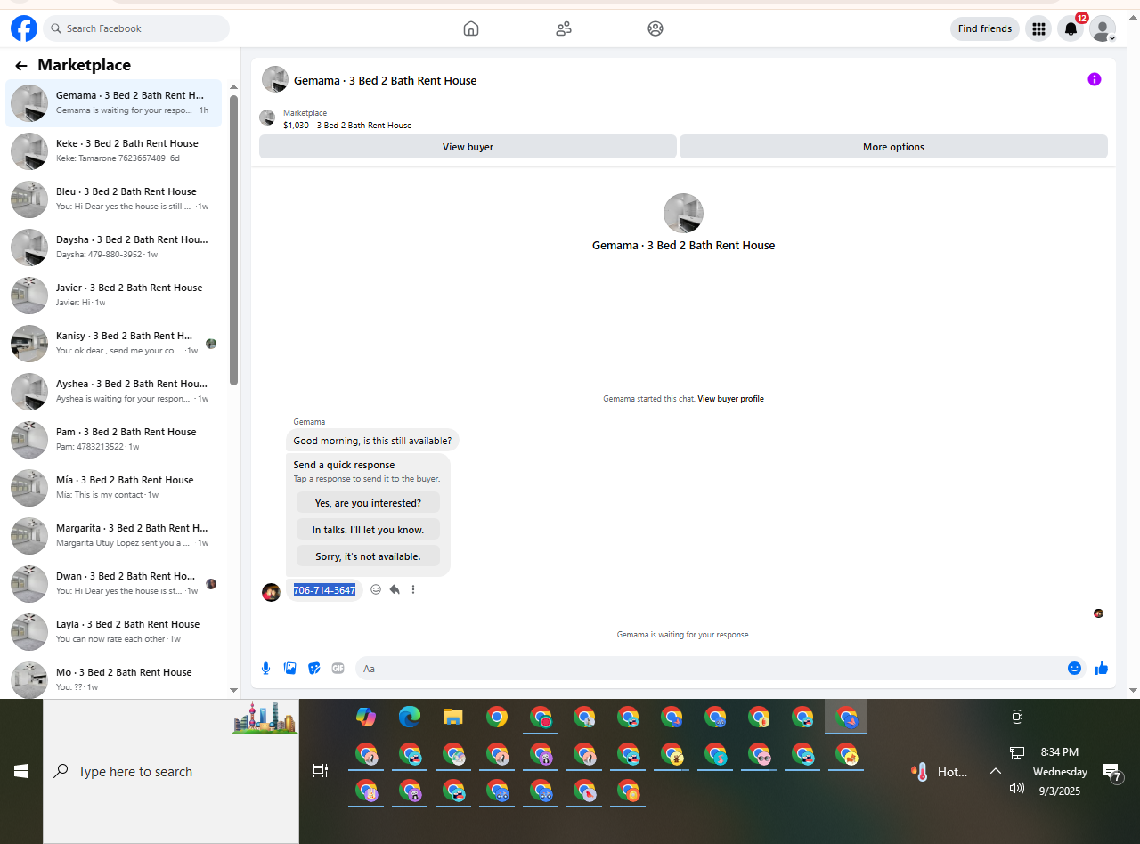Screen dimensions: 1140x844
Task: Click the scroll-down arrow of conversation list
Action: tap(234, 690)
